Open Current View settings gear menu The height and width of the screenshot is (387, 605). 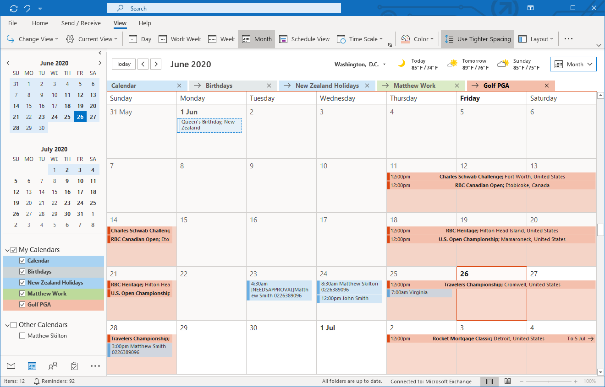click(92, 39)
